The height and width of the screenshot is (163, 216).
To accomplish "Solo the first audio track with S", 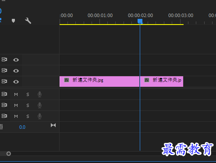I will (28, 95).
